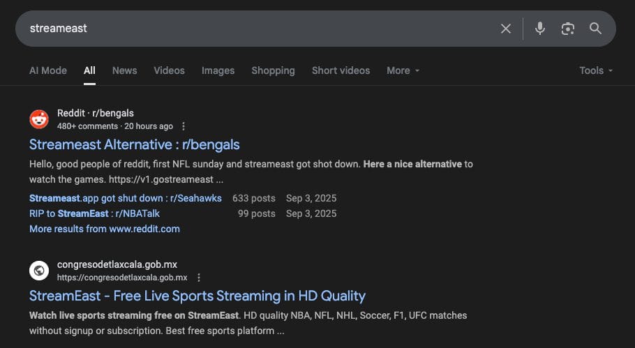Click the Sep 3, 2025 date in the r/Seahawks row
Screen dimensions: 635x348
click(x=311, y=198)
